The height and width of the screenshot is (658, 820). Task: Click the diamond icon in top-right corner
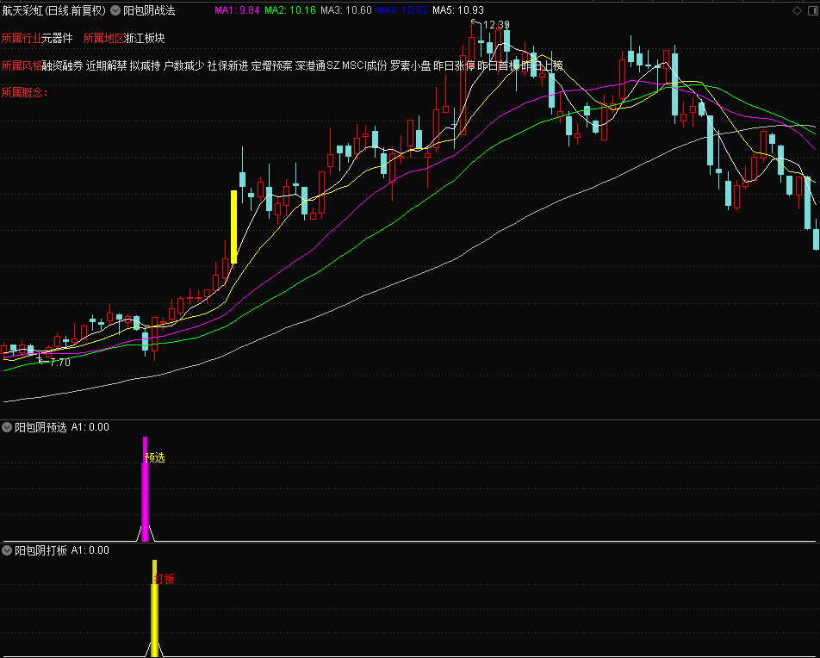(x=796, y=10)
